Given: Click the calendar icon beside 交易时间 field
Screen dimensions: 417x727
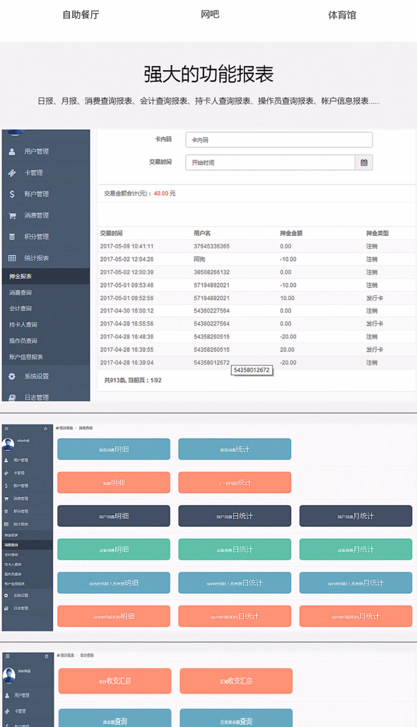Looking at the screenshot, I should coord(364,163).
